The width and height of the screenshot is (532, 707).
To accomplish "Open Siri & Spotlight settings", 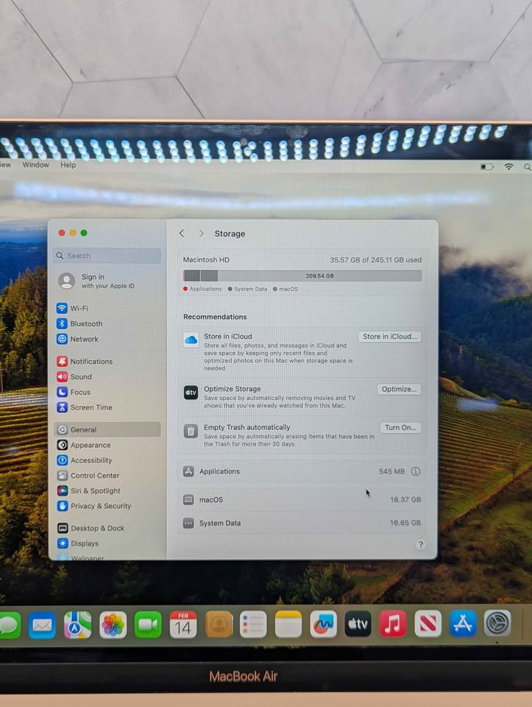I will point(95,491).
